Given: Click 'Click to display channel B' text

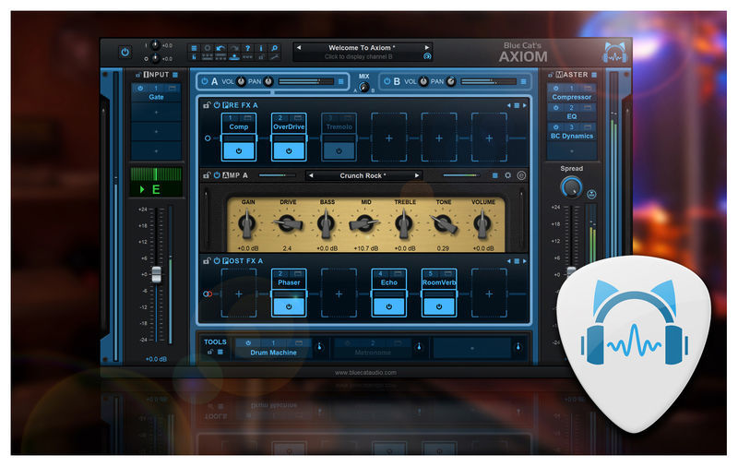Looking at the screenshot, I should point(358,56).
